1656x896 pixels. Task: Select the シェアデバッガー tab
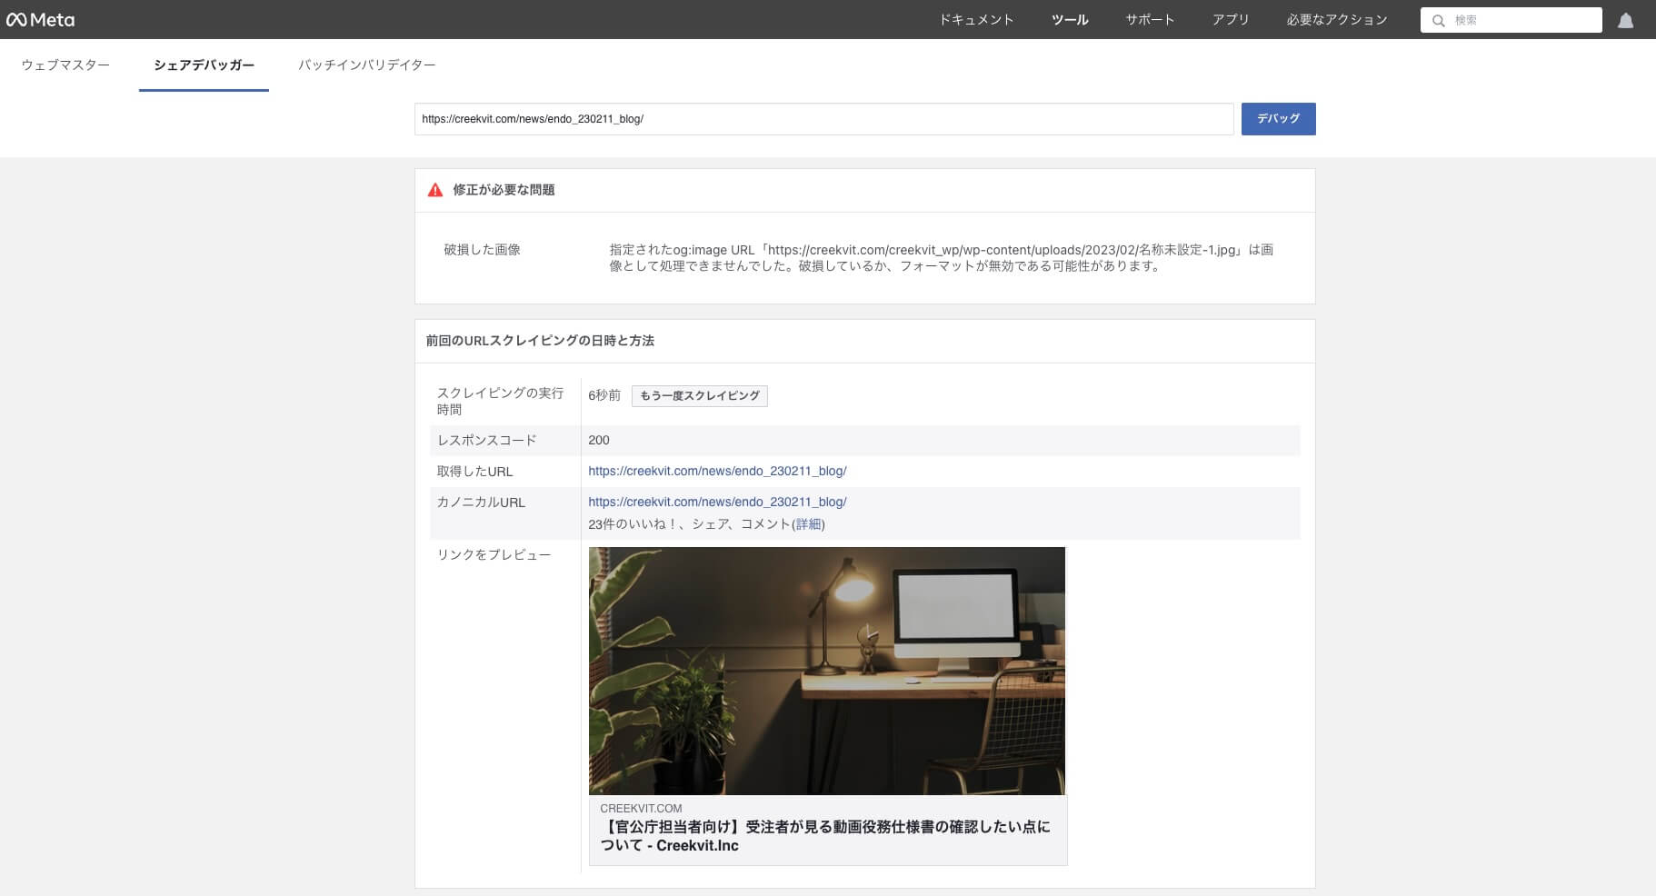204,65
